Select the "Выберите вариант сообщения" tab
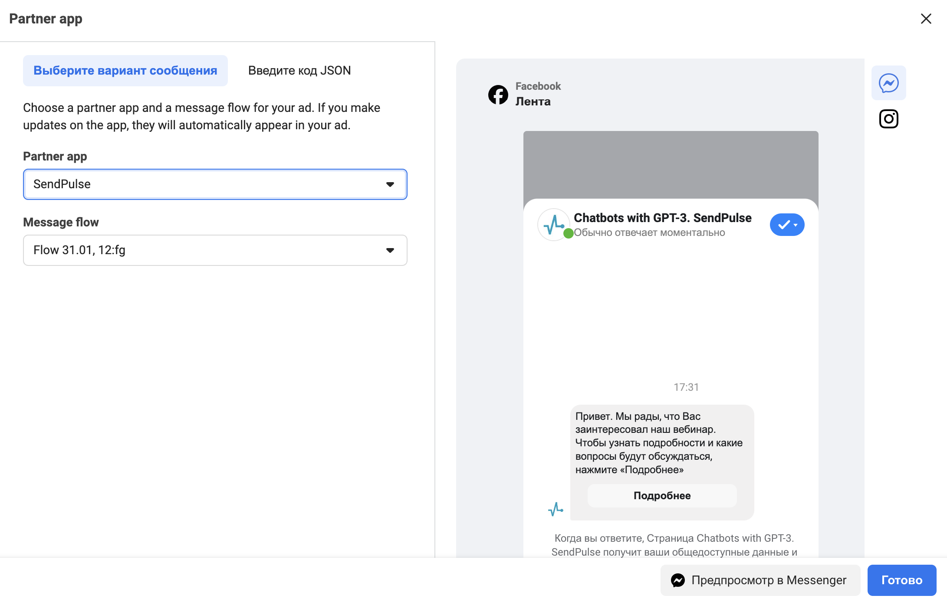Screen dimensions: 947x602 click(125, 71)
